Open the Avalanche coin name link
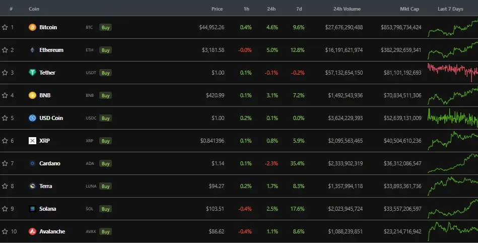 coord(52,231)
